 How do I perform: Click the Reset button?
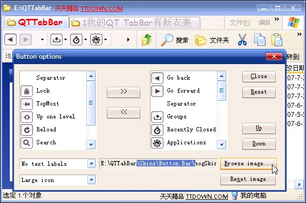click(x=259, y=92)
